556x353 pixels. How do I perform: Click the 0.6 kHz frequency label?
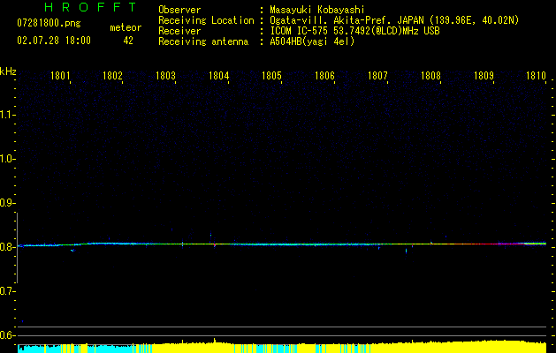tap(7, 335)
